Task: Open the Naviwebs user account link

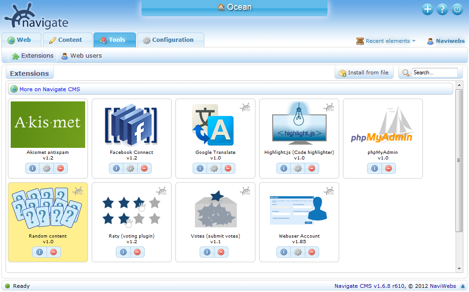Action: [449, 41]
